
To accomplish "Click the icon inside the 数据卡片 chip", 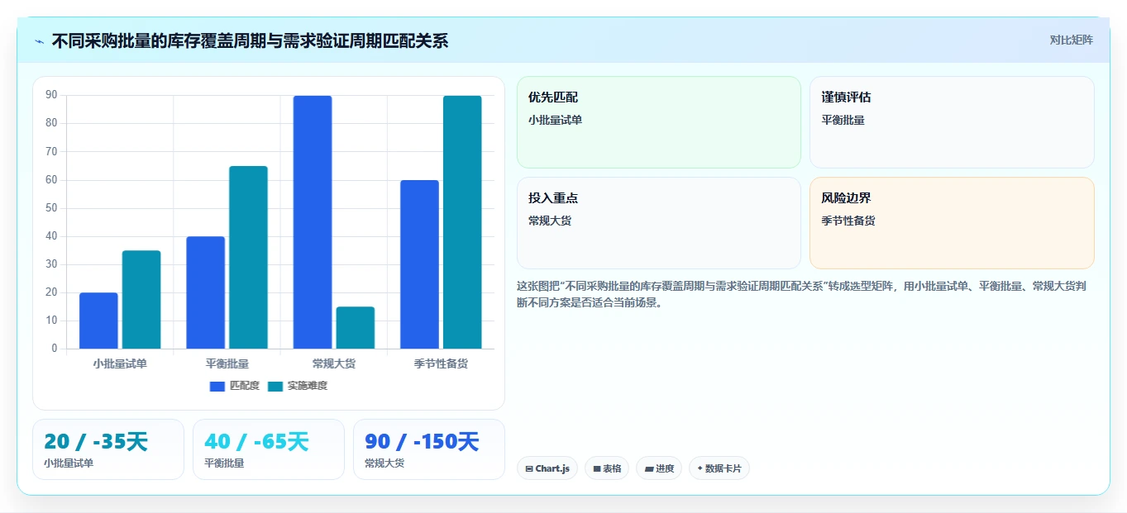I will (x=700, y=468).
